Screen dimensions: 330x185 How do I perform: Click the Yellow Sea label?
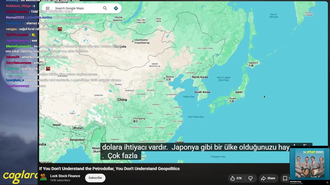pyautogui.click(x=189, y=97)
